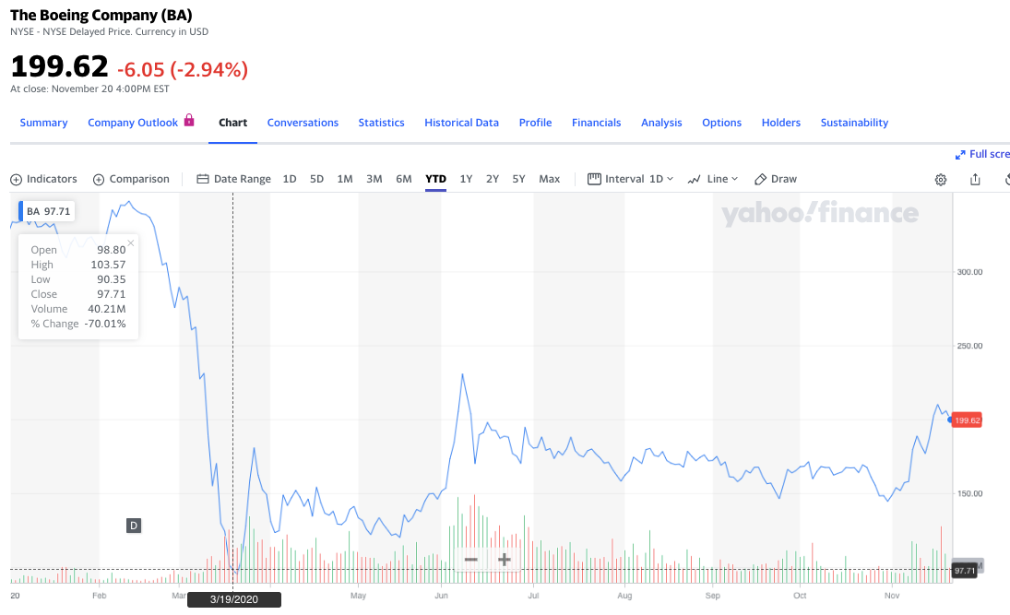The image size is (1010, 615).
Task: Switch to the Conversations tab
Action: point(303,123)
